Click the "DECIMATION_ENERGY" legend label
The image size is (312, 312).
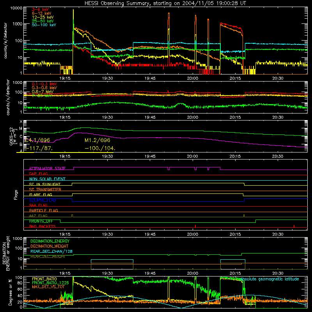pyautogui.click(x=50, y=241)
